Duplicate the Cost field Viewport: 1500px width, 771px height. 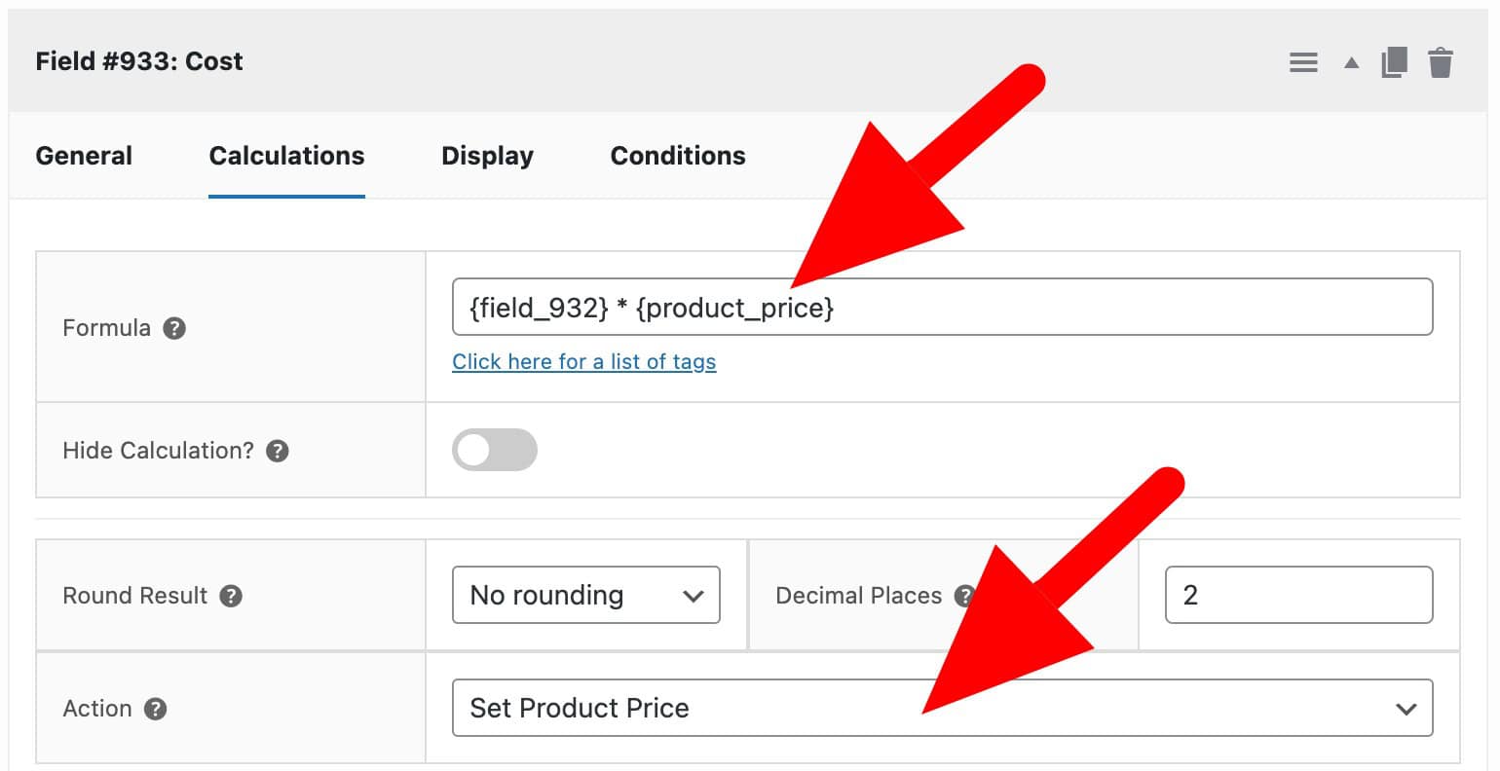point(1395,61)
